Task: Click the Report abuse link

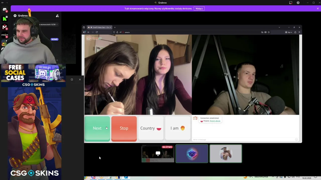Action: [215, 121]
